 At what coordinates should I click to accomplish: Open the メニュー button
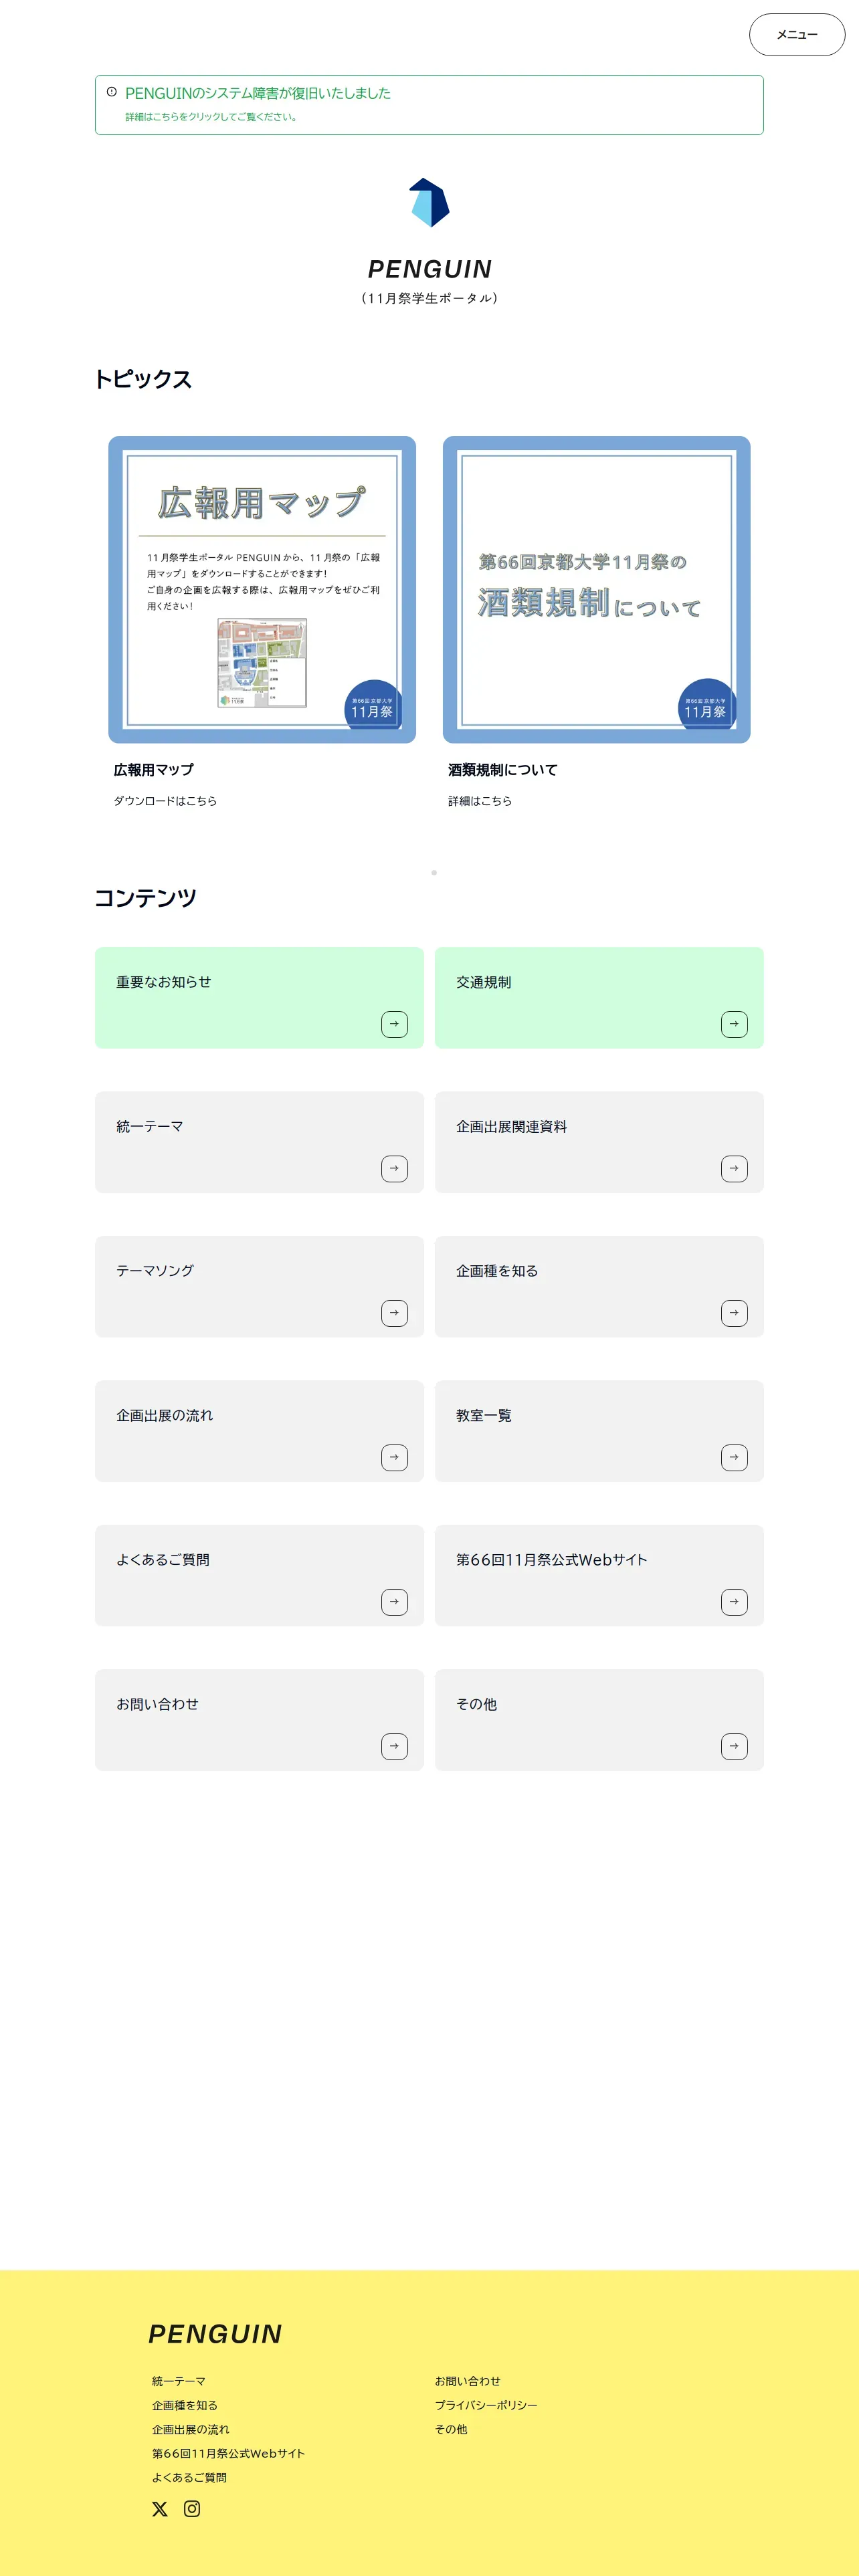(796, 35)
